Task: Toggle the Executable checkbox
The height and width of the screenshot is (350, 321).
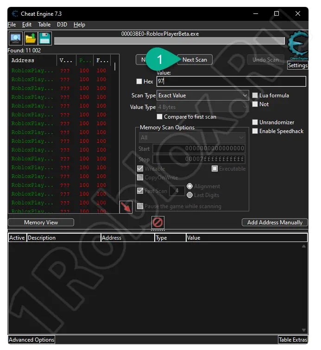Action: (x=214, y=169)
